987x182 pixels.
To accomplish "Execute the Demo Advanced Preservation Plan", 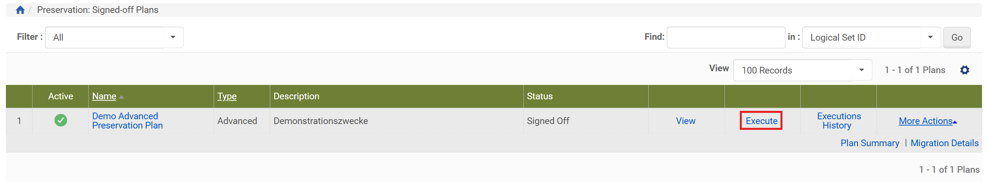I will click(761, 121).
